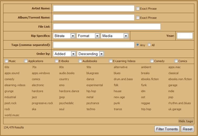Tick the E-Books category checkbox

pyautogui.click(x=56, y=61)
